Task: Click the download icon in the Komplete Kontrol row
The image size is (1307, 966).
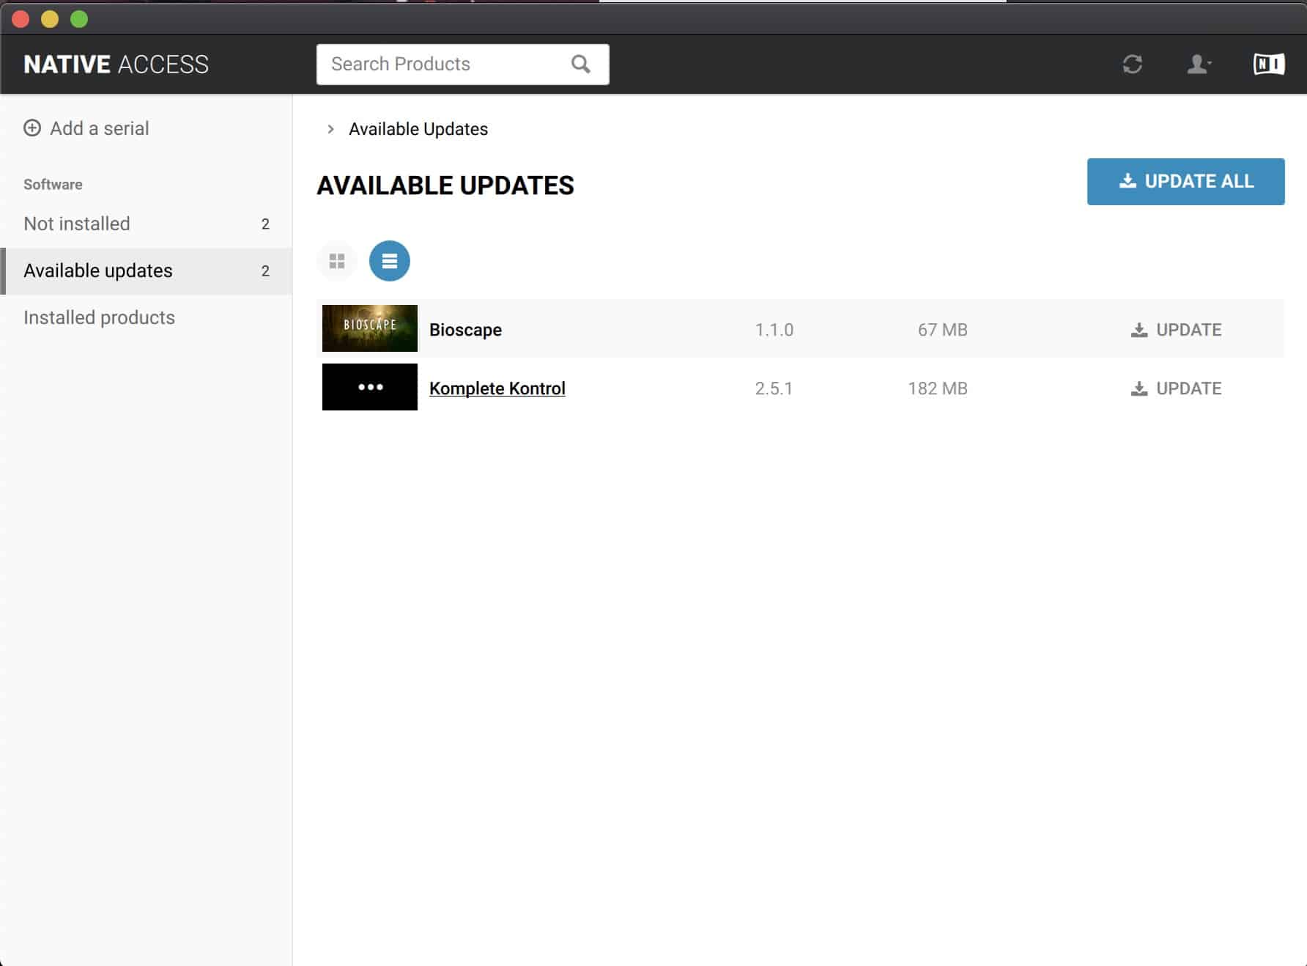Action: coord(1139,388)
